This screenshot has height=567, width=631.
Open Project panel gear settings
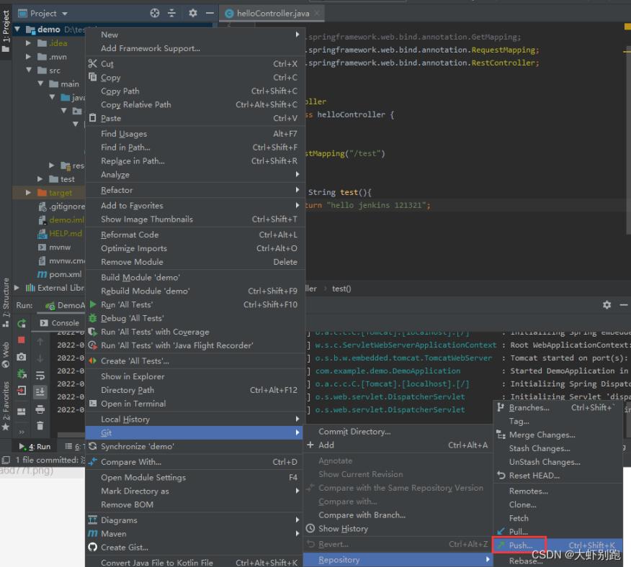click(192, 13)
